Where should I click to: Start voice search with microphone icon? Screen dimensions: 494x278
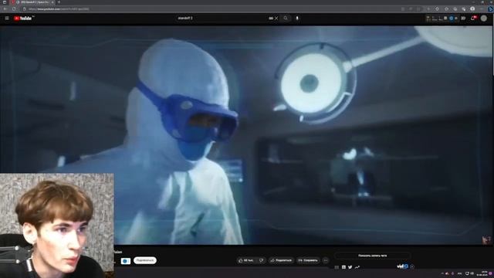pos(297,19)
